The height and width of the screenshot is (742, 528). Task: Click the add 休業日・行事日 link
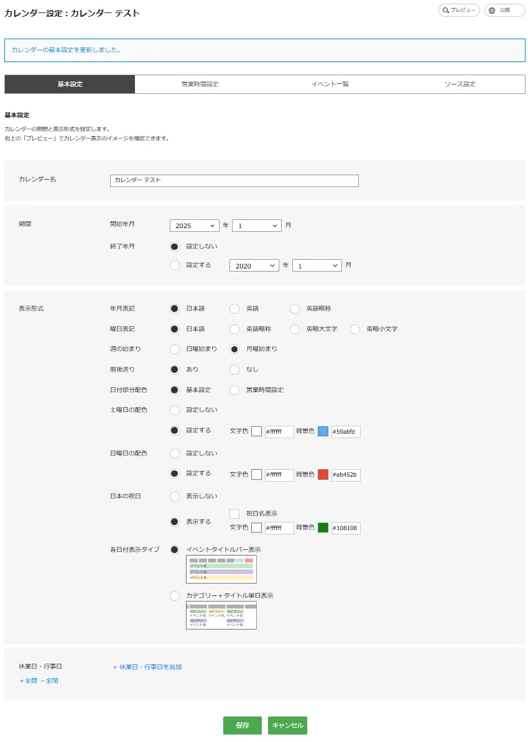pyautogui.click(x=147, y=667)
